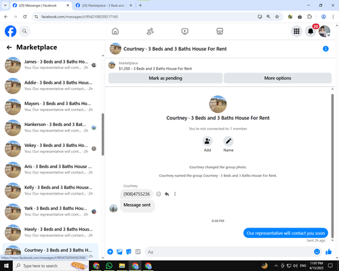This screenshot has width=339, height=271.
Task: Close the Marketplace browser tab
Action: tap(131, 5)
